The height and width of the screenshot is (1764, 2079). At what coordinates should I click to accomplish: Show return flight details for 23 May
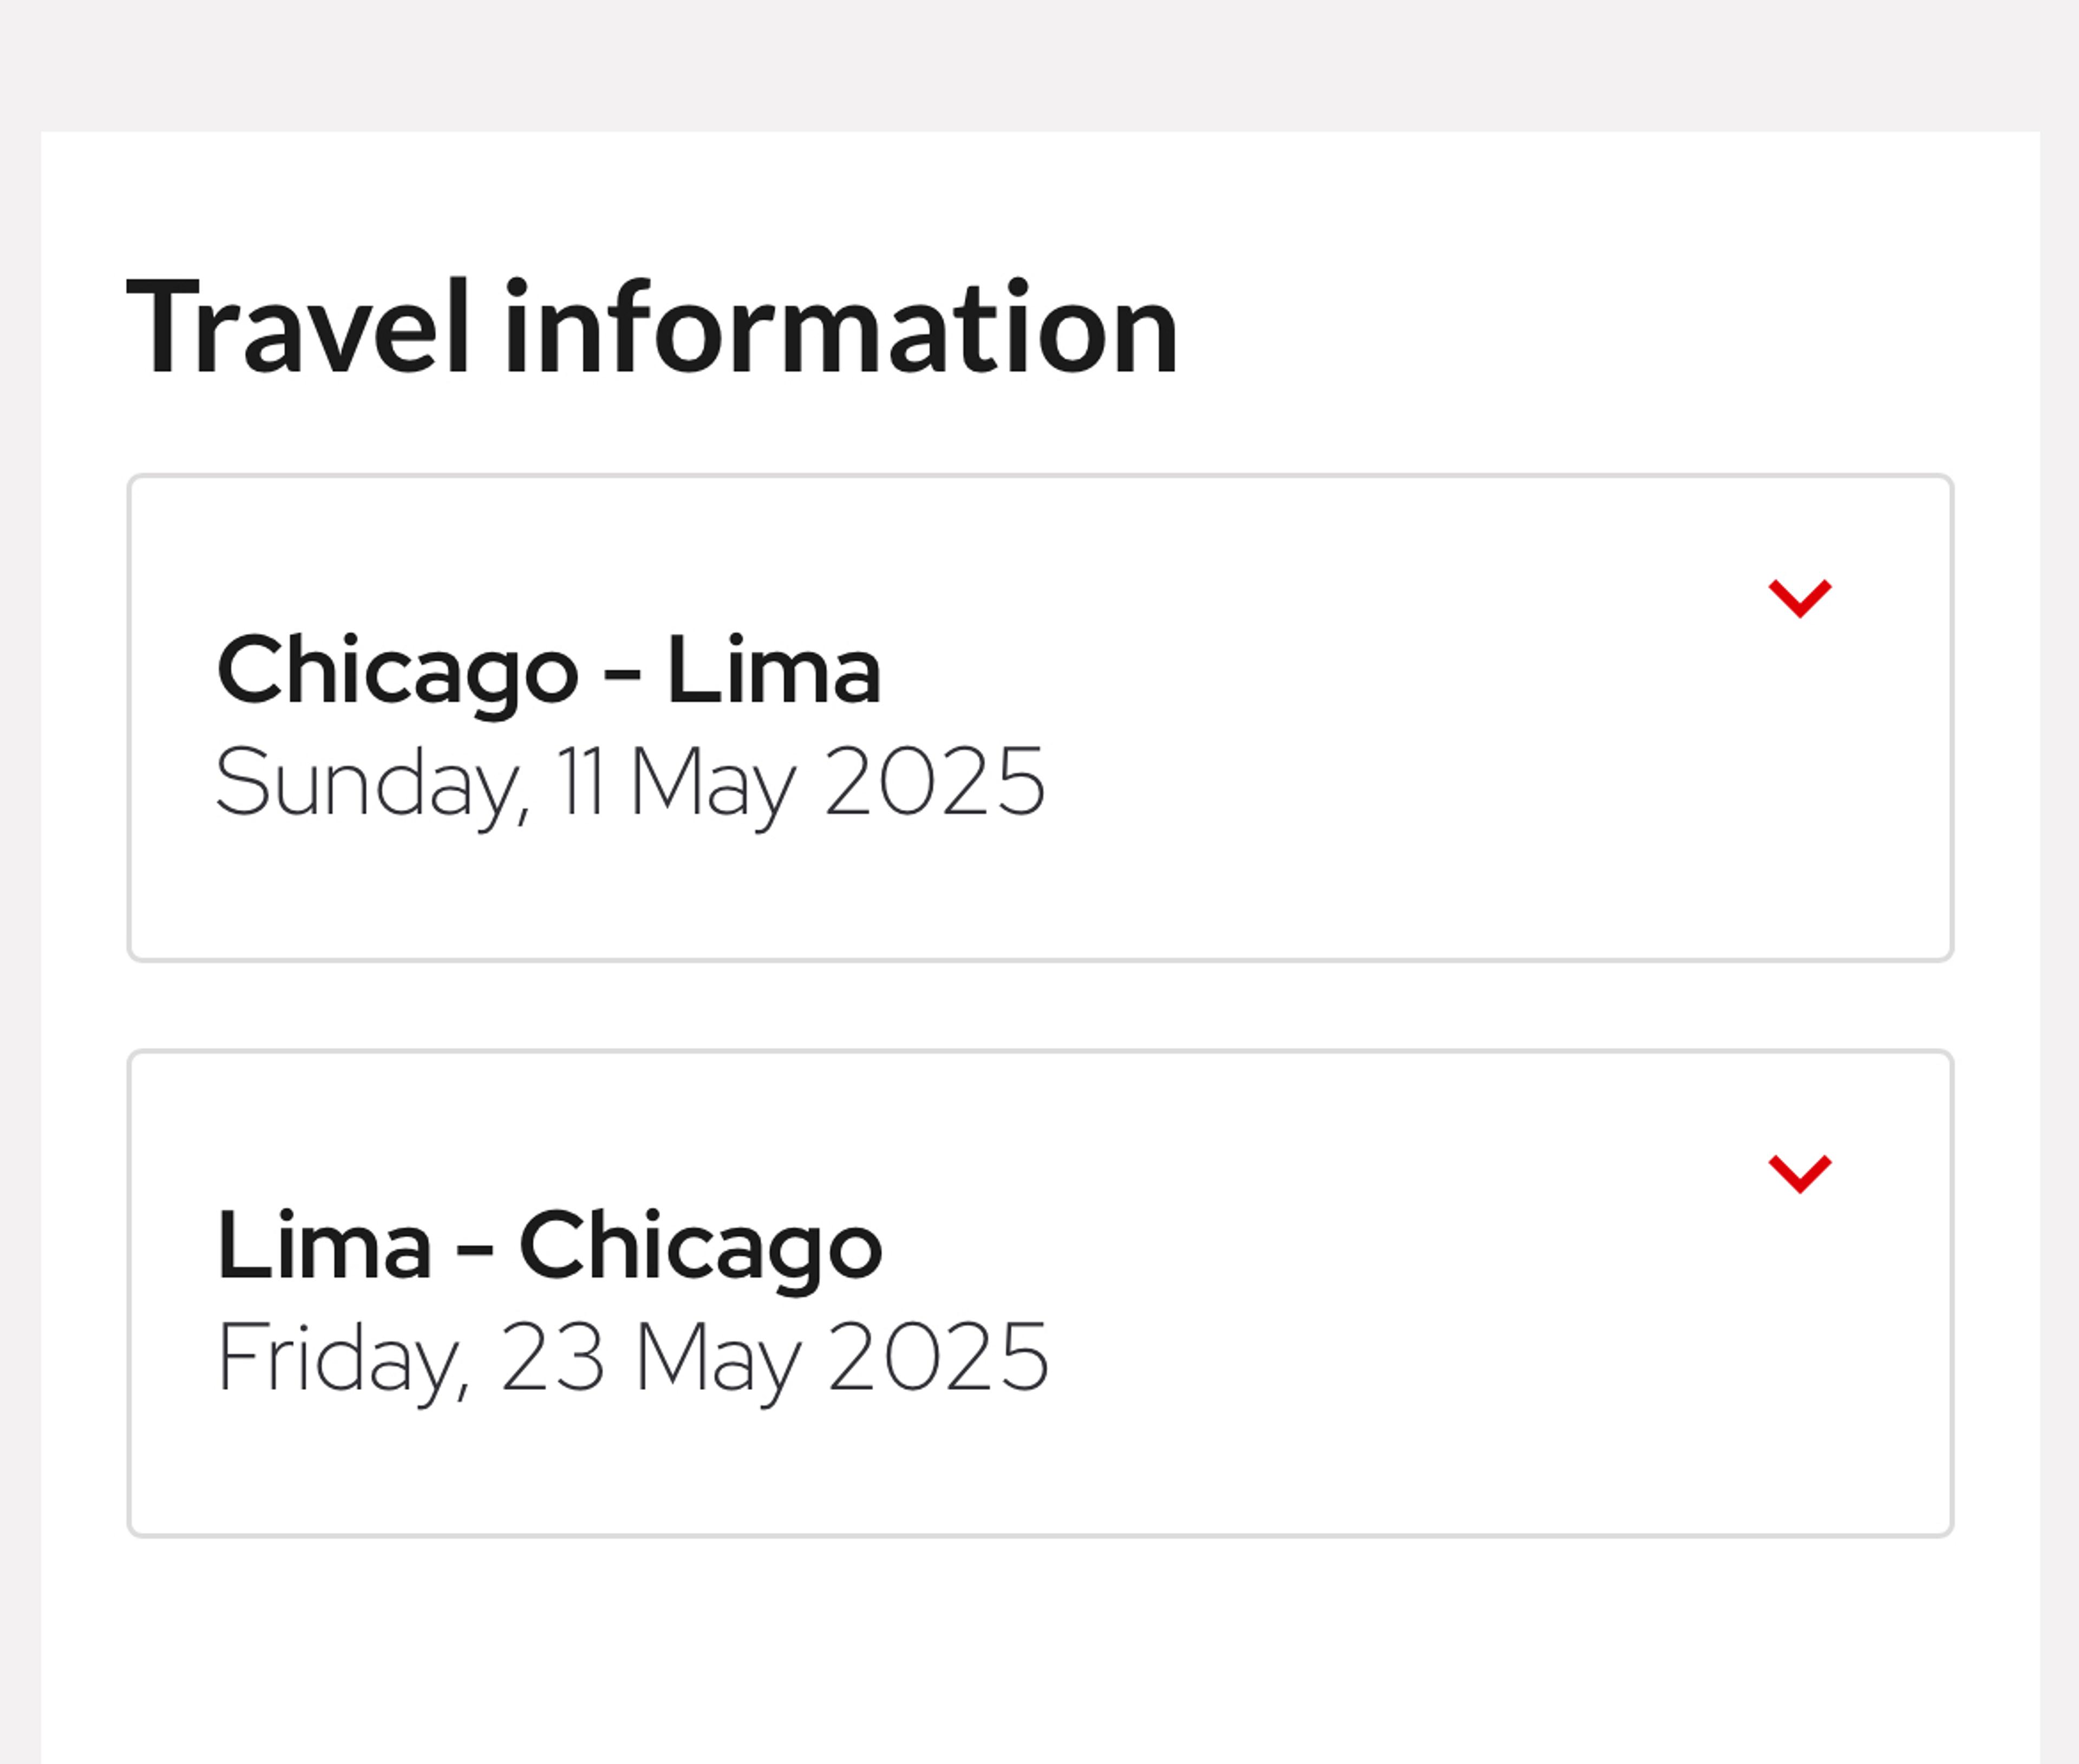[x=1799, y=1174]
